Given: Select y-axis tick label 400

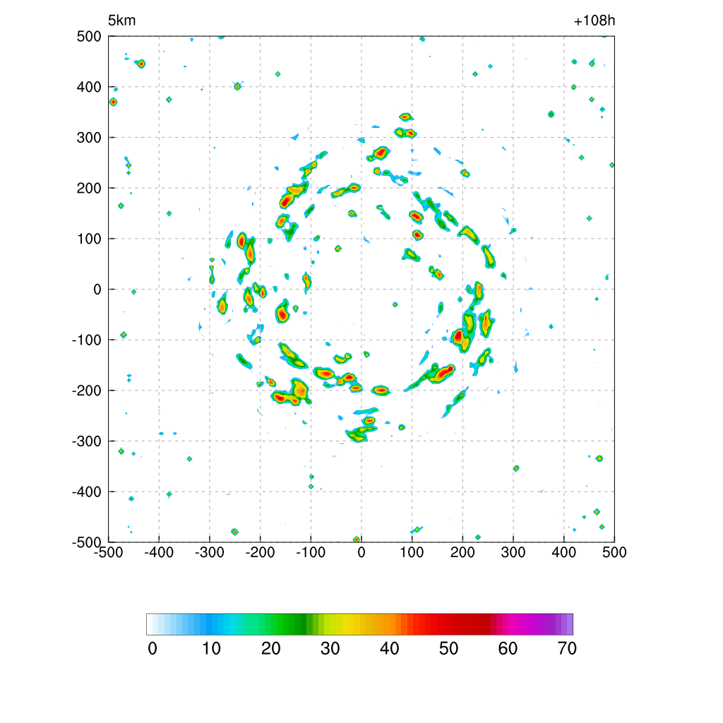Looking at the screenshot, I should [x=89, y=87].
